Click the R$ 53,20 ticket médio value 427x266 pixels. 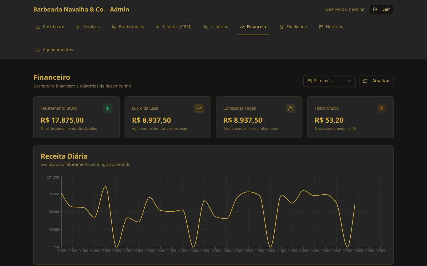click(x=329, y=120)
